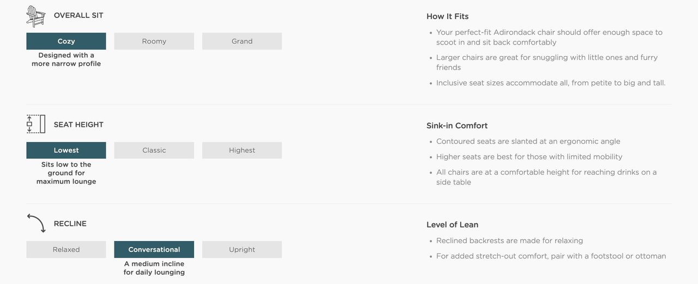The height and width of the screenshot is (284, 698).
Task: Click the SEAT HEIGHT heading
Action: pyautogui.click(x=79, y=125)
